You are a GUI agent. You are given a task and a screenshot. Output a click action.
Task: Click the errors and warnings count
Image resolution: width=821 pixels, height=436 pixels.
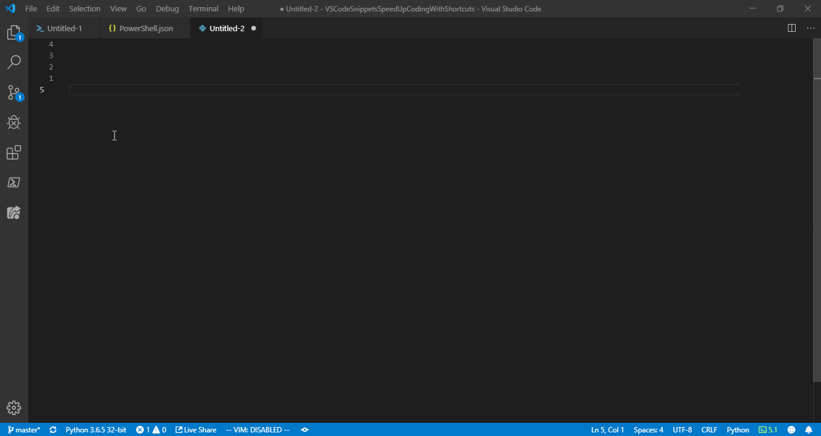coord(151,430)
